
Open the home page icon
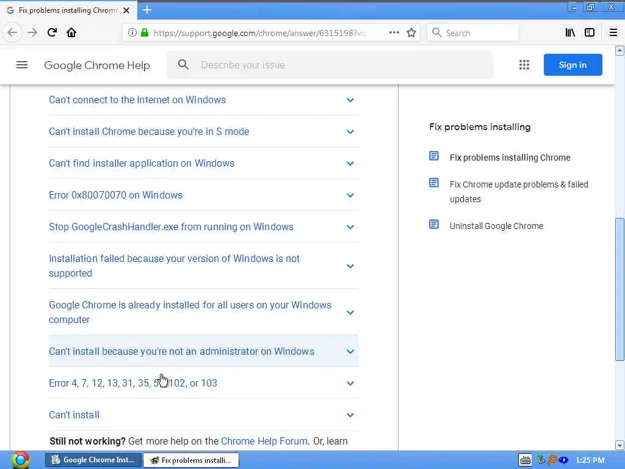(71, 32)
